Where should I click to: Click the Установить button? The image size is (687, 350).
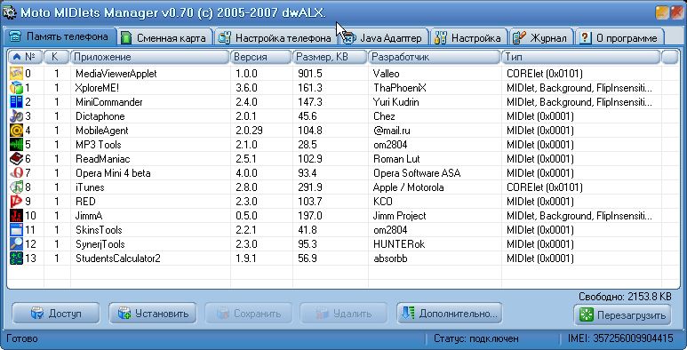coord(153,314)
